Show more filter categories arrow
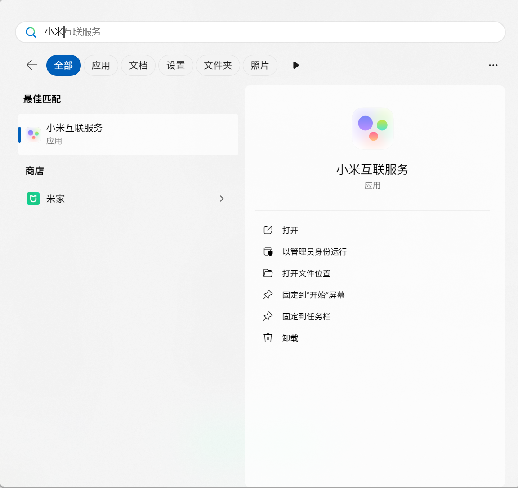 296,65
